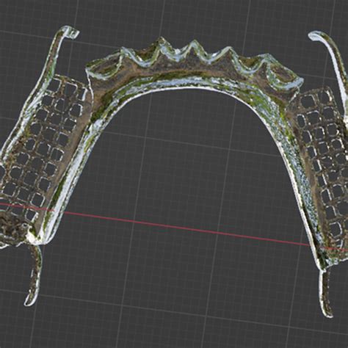Click the upper-left hooked clasp tip
This screenshot has width=348, height=348.
coord(72,32)
